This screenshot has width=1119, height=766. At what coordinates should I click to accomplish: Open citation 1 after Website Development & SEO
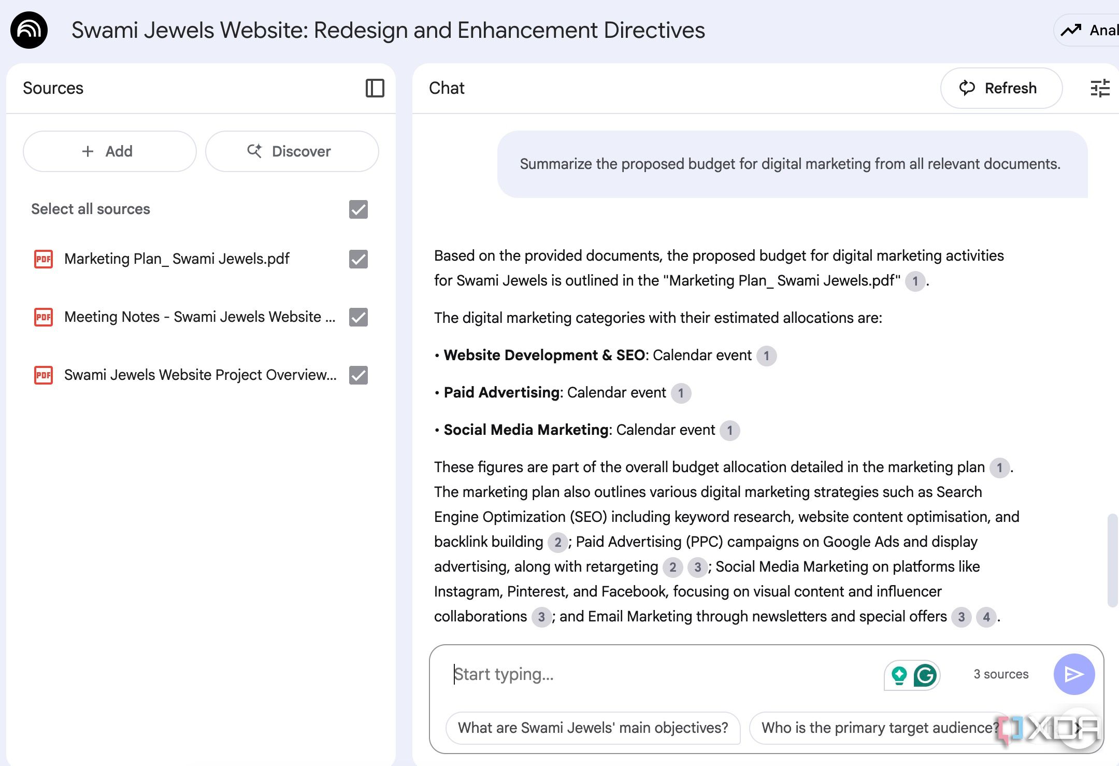(766, 356)
